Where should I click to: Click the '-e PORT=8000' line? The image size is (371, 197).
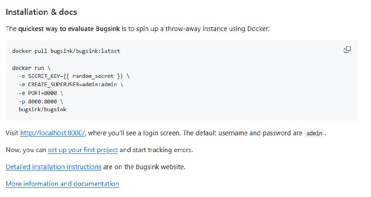coord(40,93)
